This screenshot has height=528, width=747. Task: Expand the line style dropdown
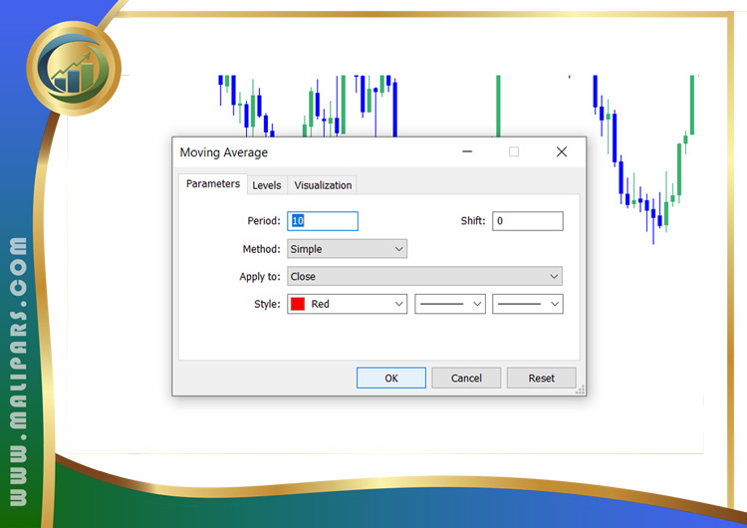(x=450, y=304)
